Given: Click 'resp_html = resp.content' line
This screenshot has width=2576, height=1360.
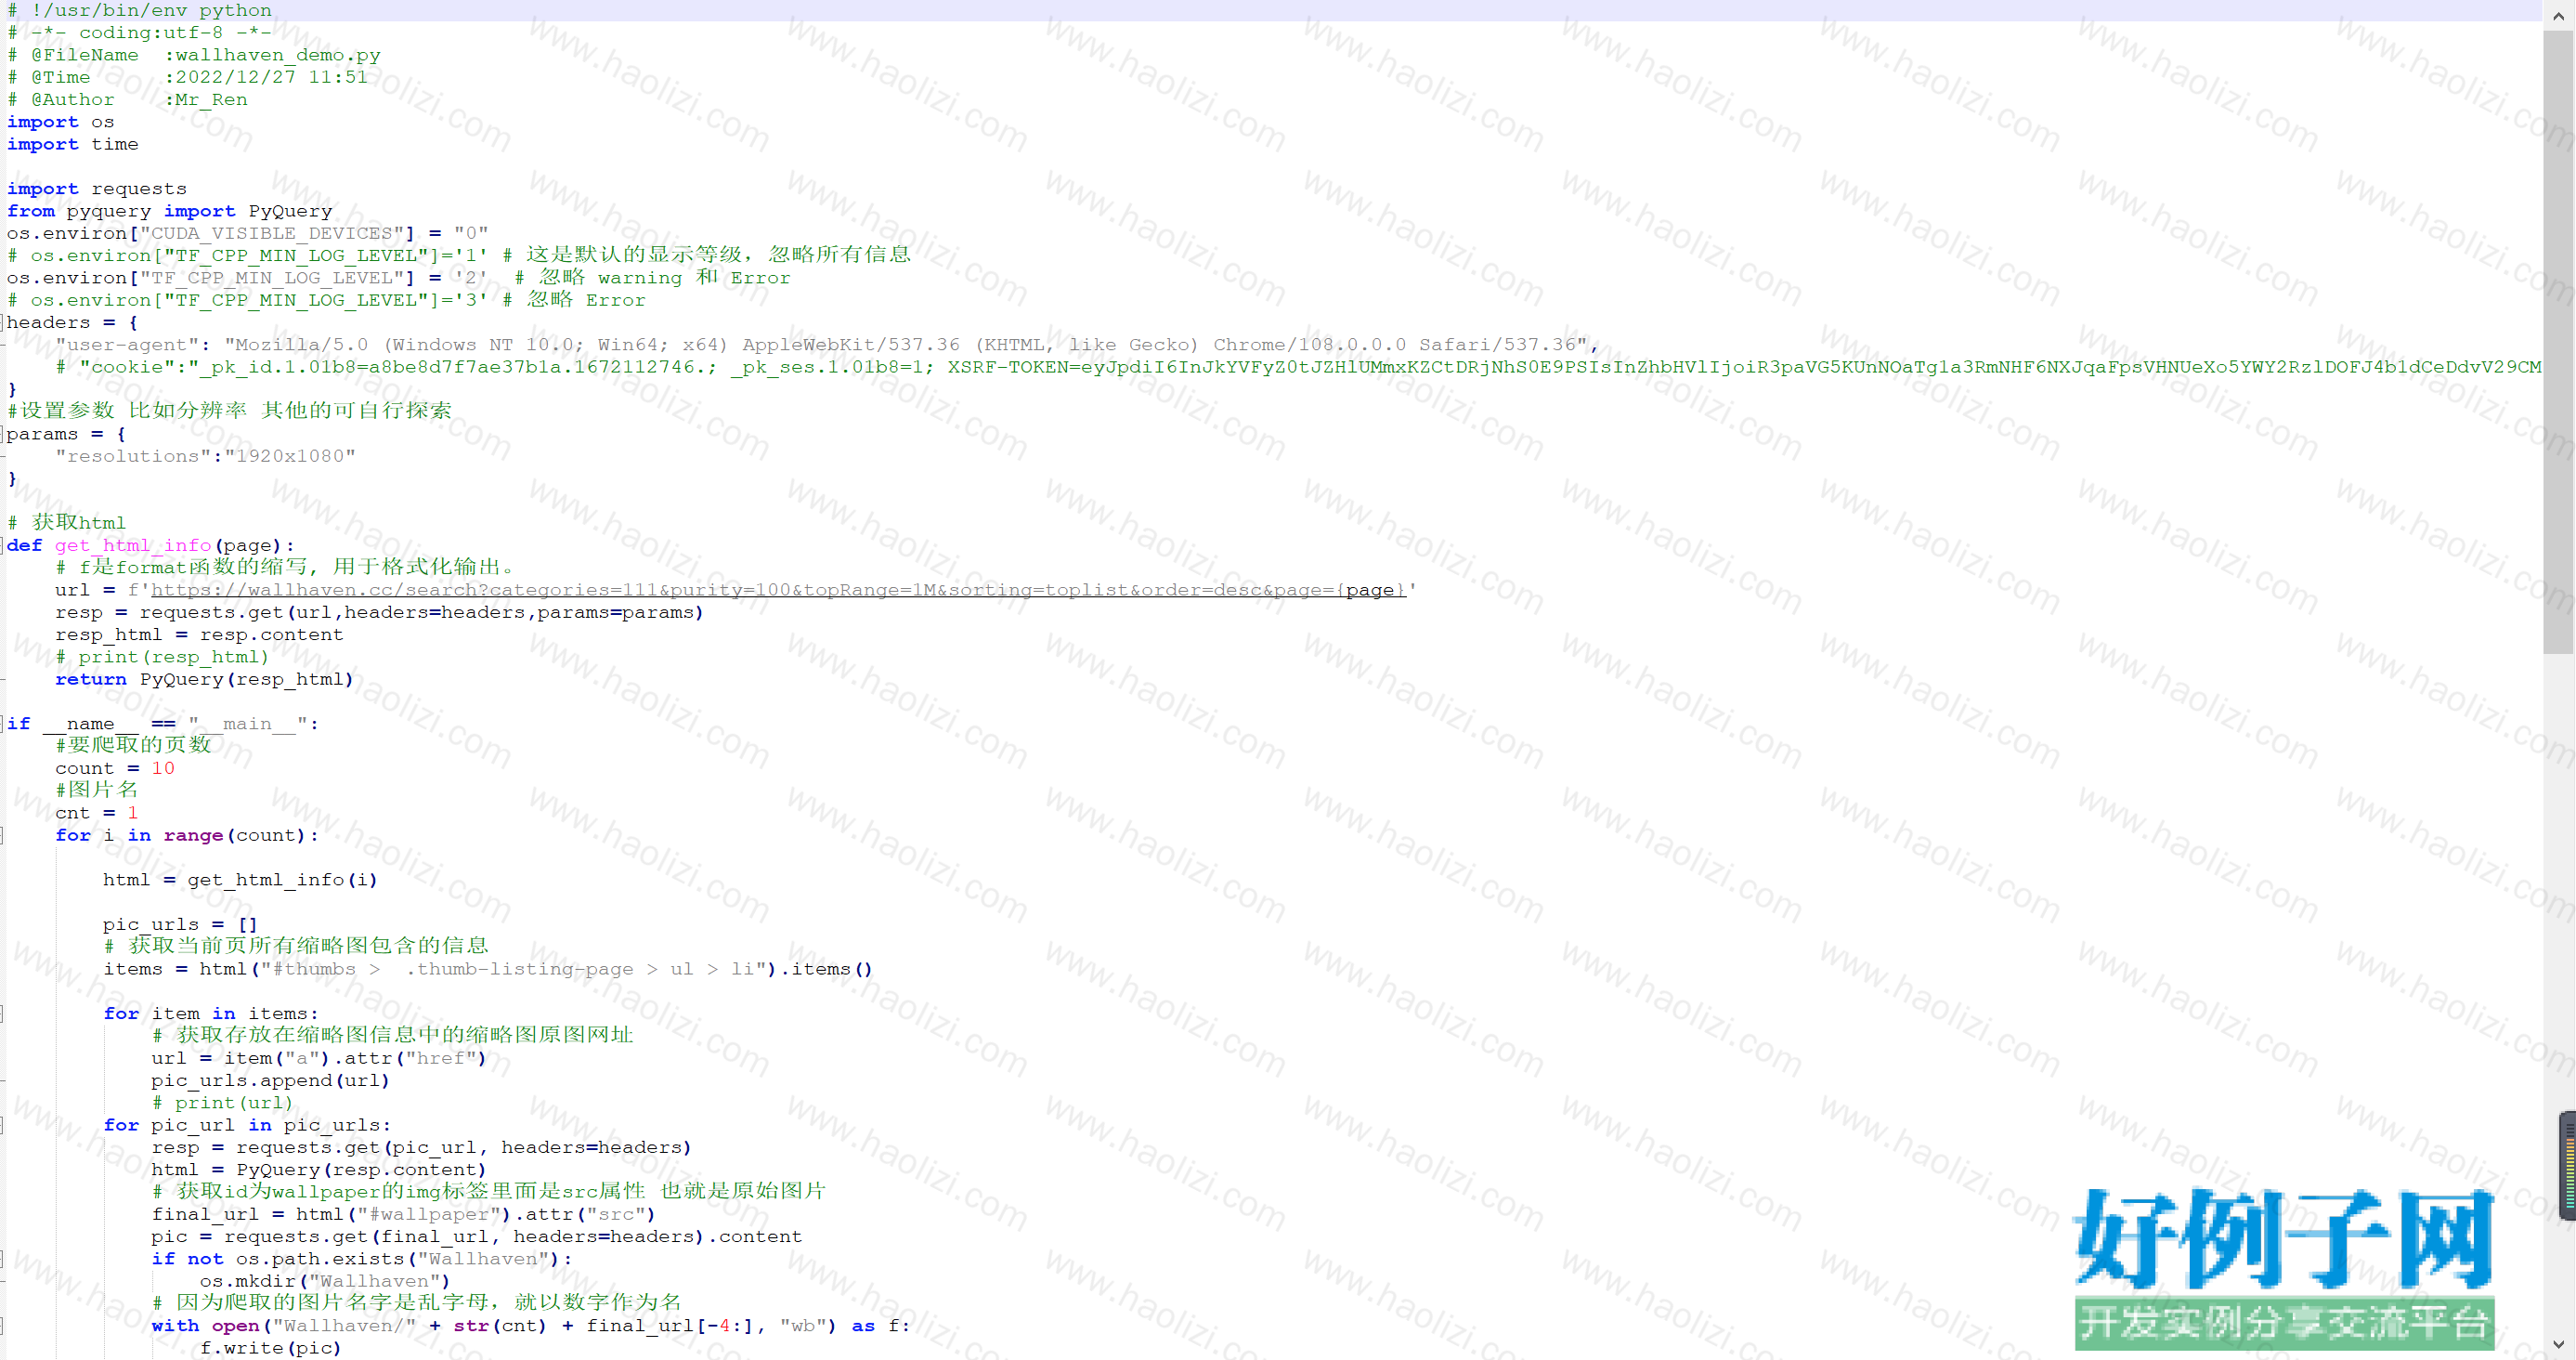Looking at the screenshot, I should (x=200, y=635).
